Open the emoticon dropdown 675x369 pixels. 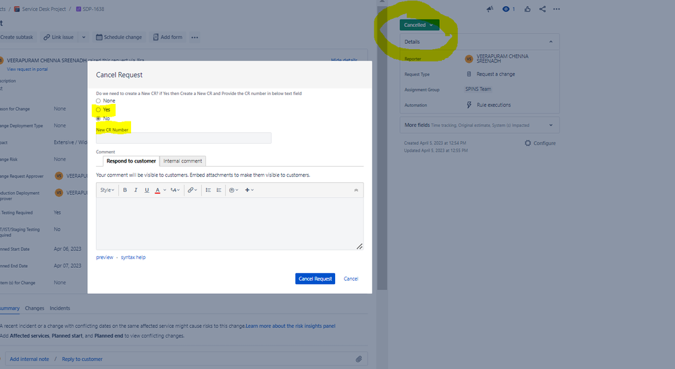click(233, 190)
